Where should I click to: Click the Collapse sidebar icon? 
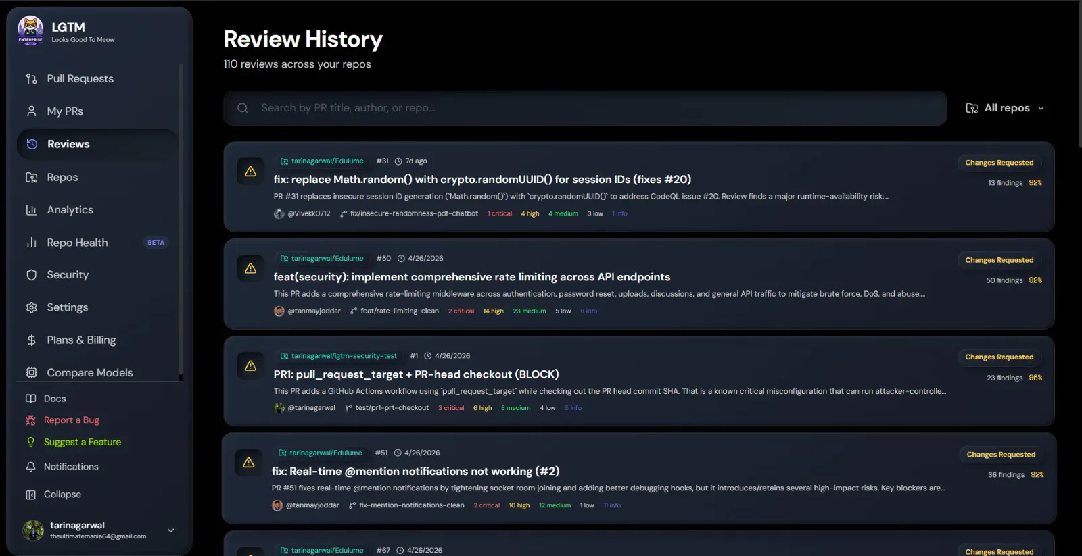(30, 495)
